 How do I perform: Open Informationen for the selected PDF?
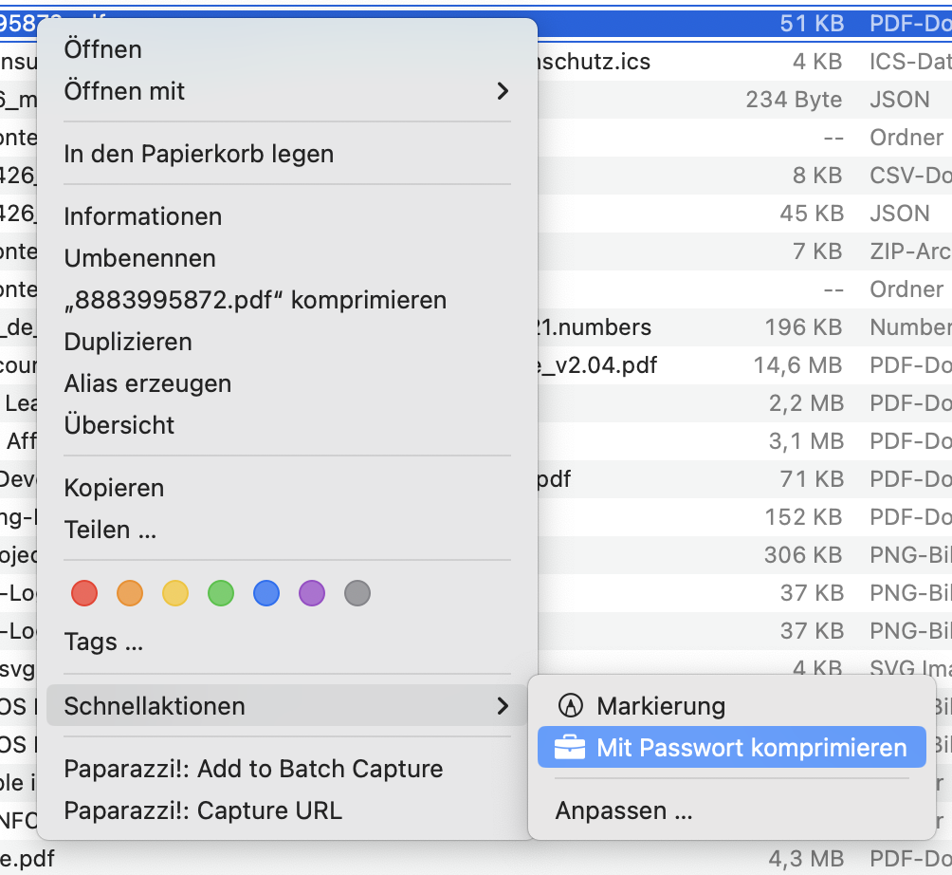[x=142, y=216]
